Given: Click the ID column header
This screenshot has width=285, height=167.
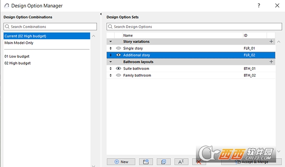Looking at the screenshot, I should [255, 35].
